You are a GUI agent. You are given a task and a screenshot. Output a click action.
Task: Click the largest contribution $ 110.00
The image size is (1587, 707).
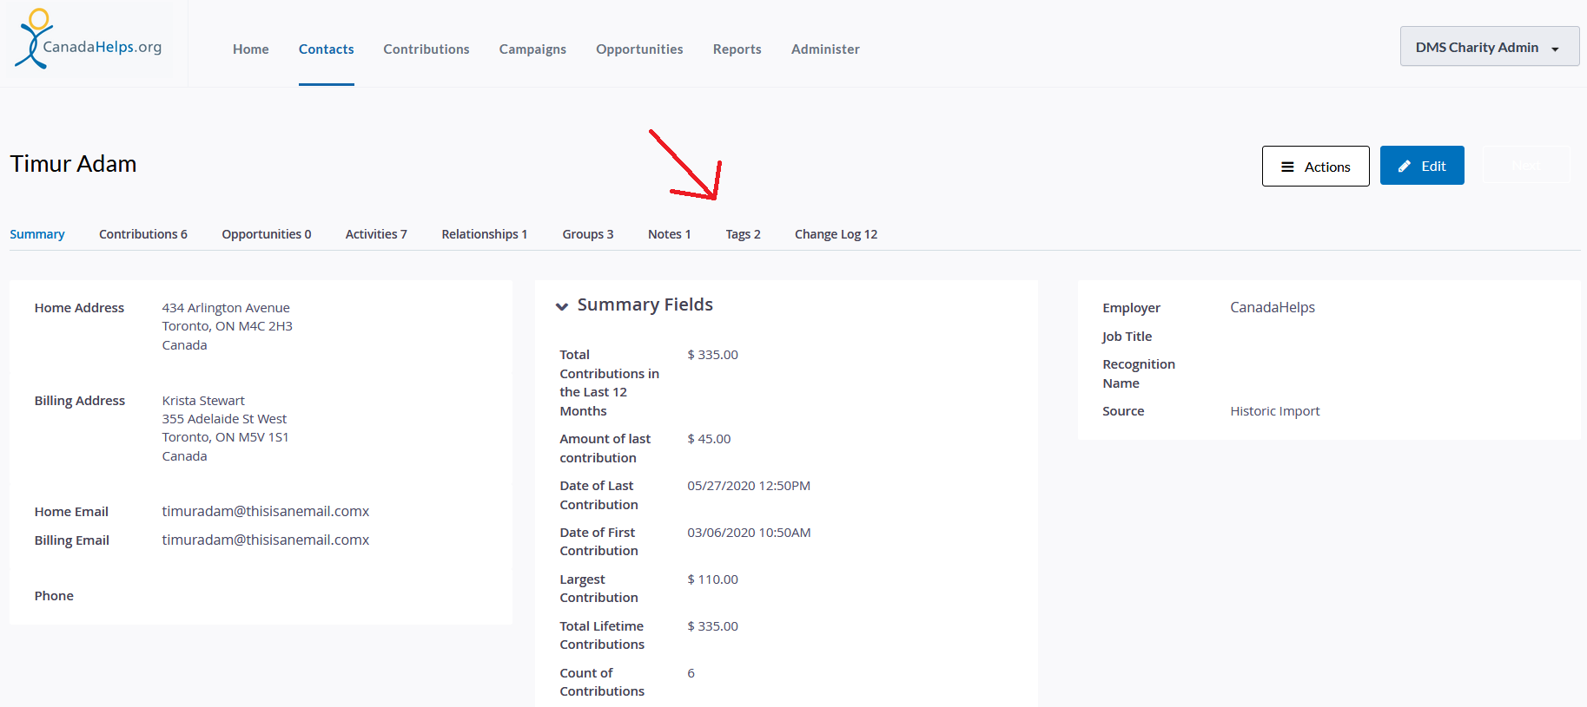712,579
